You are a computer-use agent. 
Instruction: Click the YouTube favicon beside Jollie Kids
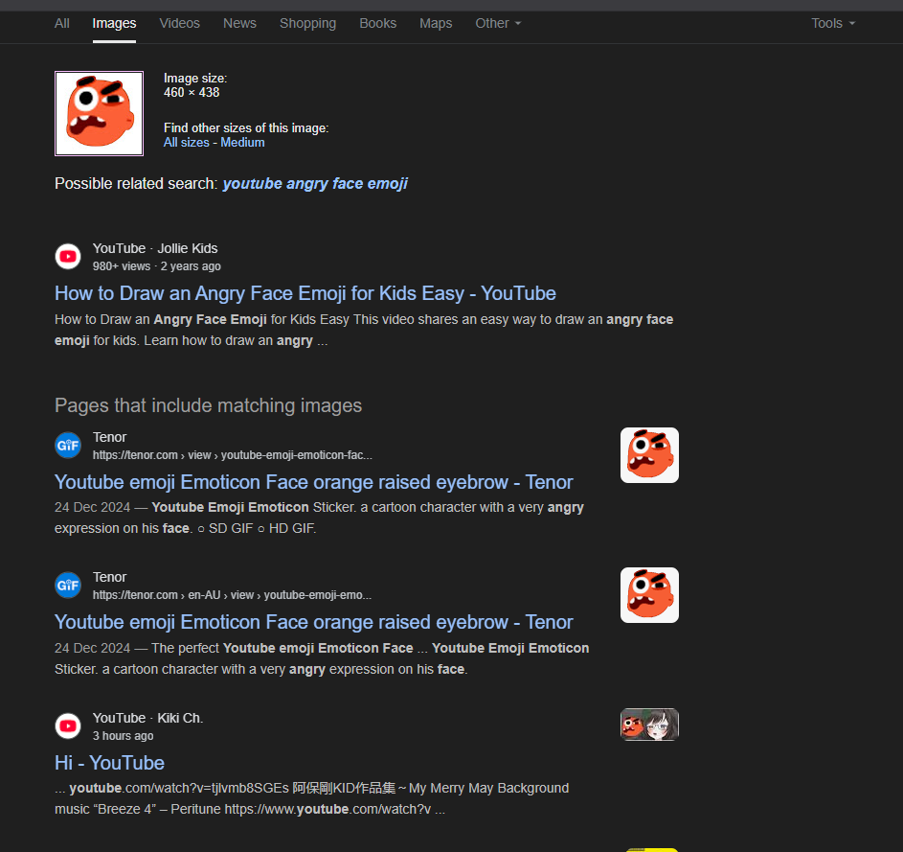(x=68, y=257)
